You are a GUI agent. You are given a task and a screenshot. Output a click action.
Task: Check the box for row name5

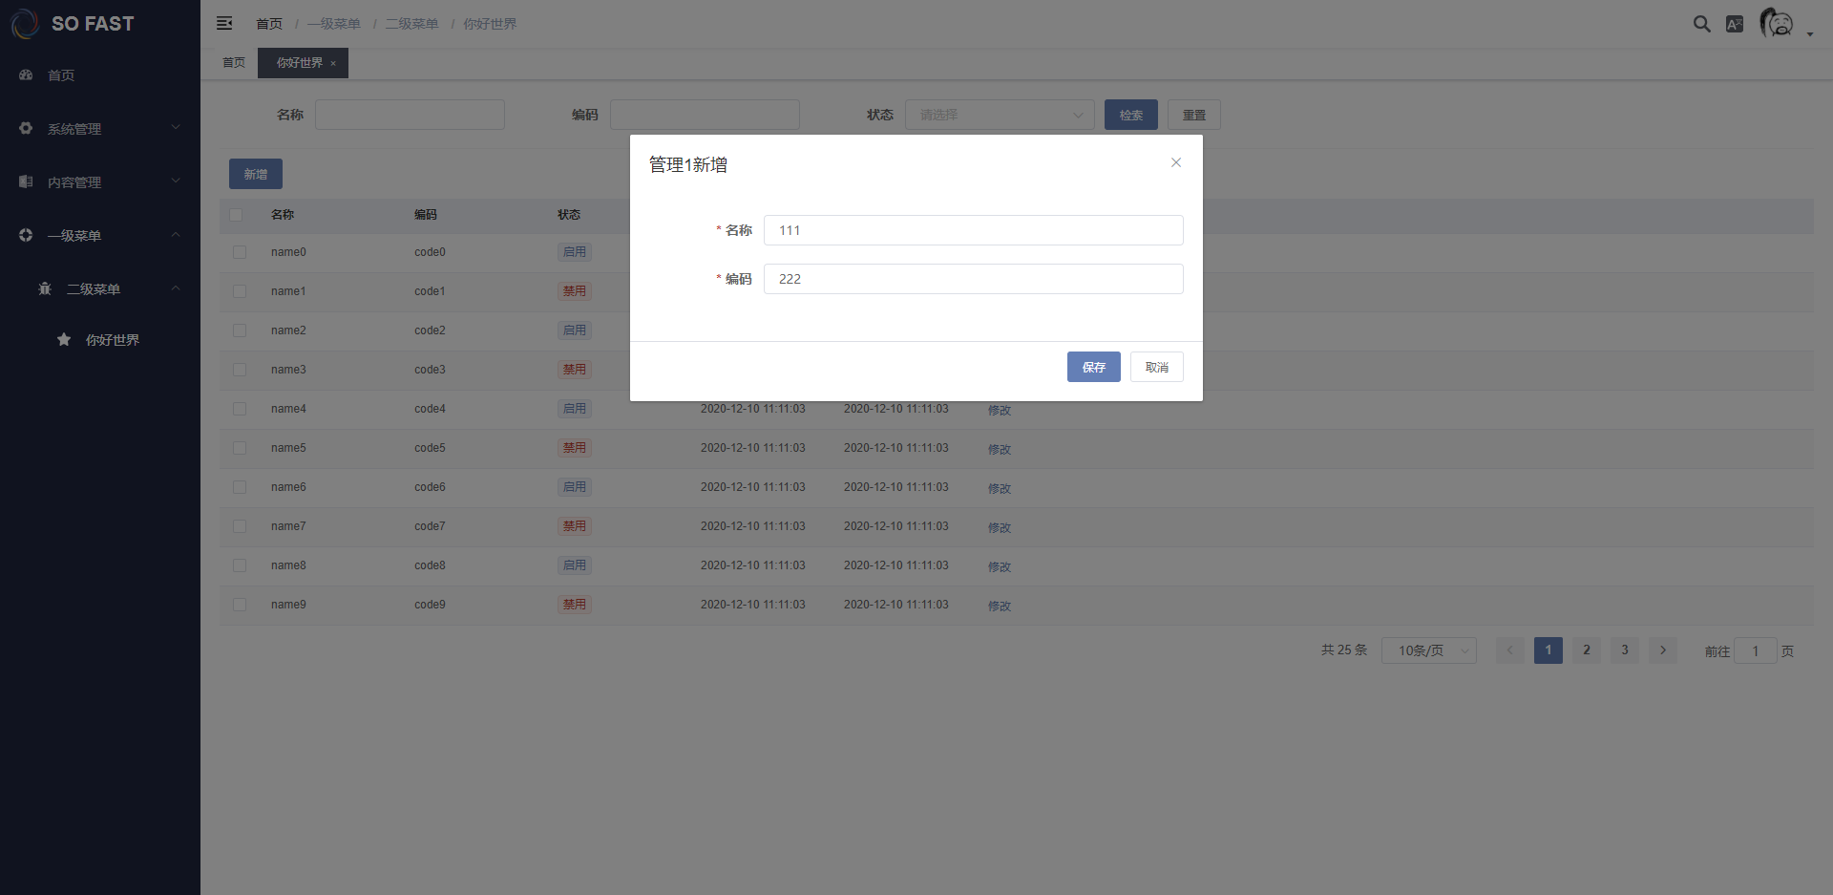(240, 448)
